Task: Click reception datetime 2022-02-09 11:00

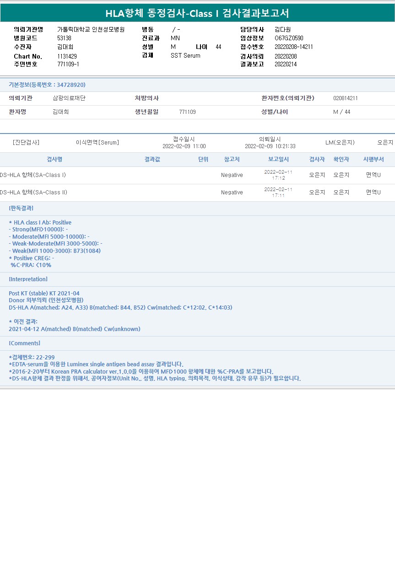Action: pos(184,146)
